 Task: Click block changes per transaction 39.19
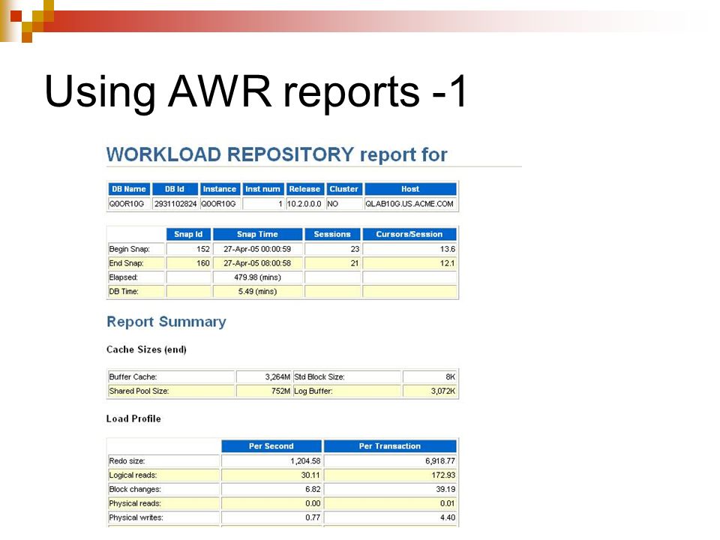pyautogui.click(x=445, y=490)
